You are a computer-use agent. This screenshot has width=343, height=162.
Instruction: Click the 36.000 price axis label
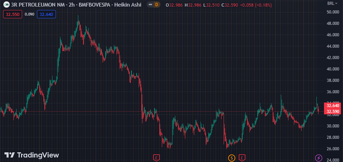(333, 92)
